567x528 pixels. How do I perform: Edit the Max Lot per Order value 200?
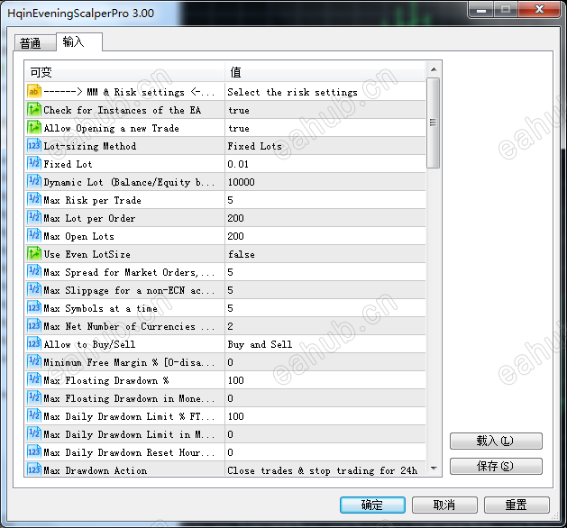tap(325, 218)
